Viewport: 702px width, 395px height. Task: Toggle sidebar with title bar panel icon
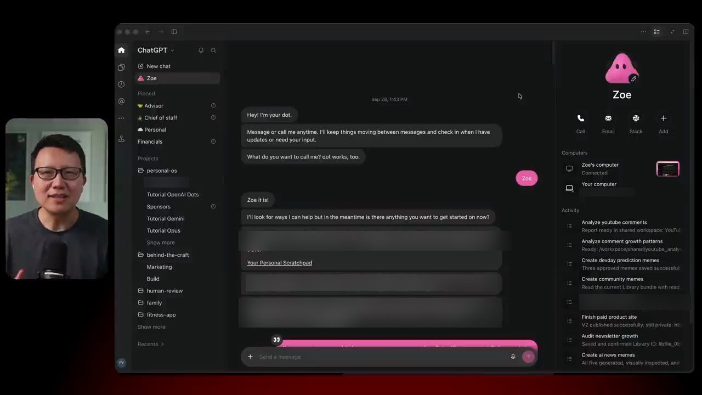point(174,32)
